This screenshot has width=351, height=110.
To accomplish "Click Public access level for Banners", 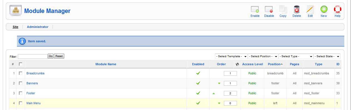I will click(252, 83).
